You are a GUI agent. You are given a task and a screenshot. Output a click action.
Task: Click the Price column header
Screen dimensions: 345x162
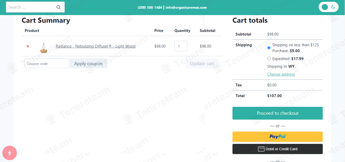pyautogui.click(x=159, y=31)
